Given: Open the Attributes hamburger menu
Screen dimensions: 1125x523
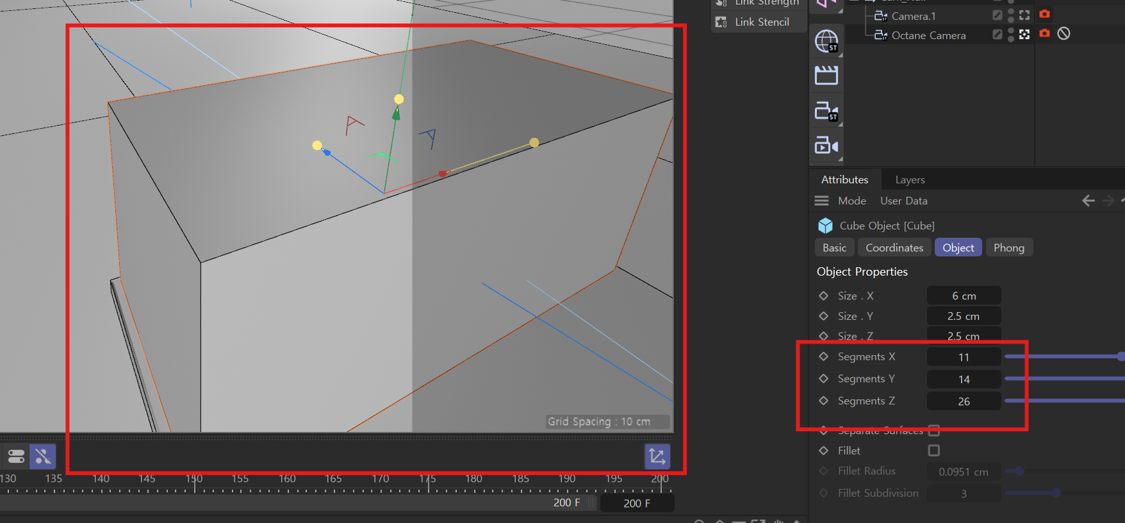Looking at the screenshot, I should (x=821, y=201).
